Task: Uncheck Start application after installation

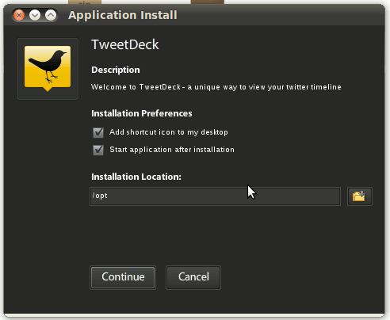Action: 98,150
